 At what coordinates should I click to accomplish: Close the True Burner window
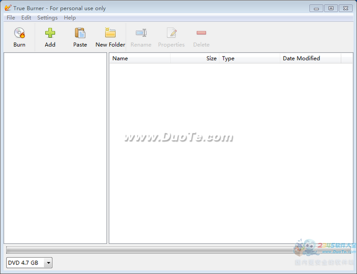[346, 8]
